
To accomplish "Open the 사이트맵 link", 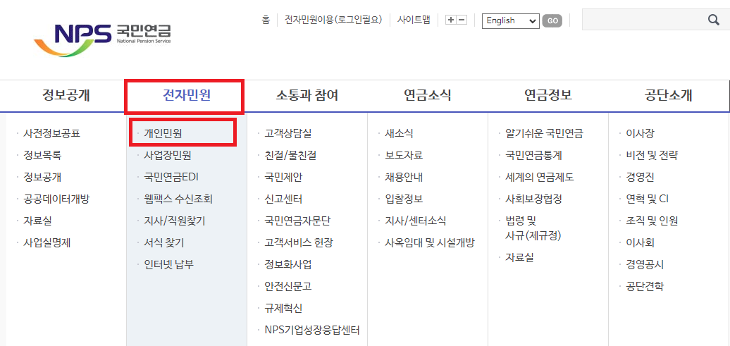I will [414, 20].
